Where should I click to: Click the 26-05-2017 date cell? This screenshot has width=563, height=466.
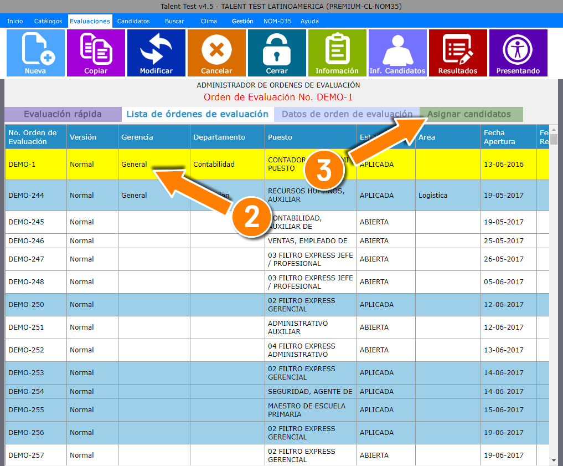508,259
